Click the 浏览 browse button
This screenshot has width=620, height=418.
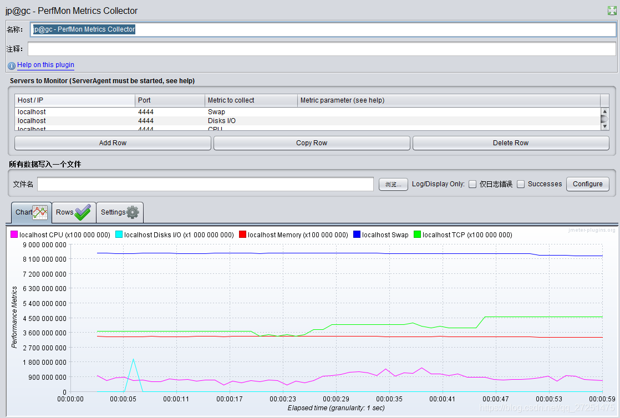(393, 184)
